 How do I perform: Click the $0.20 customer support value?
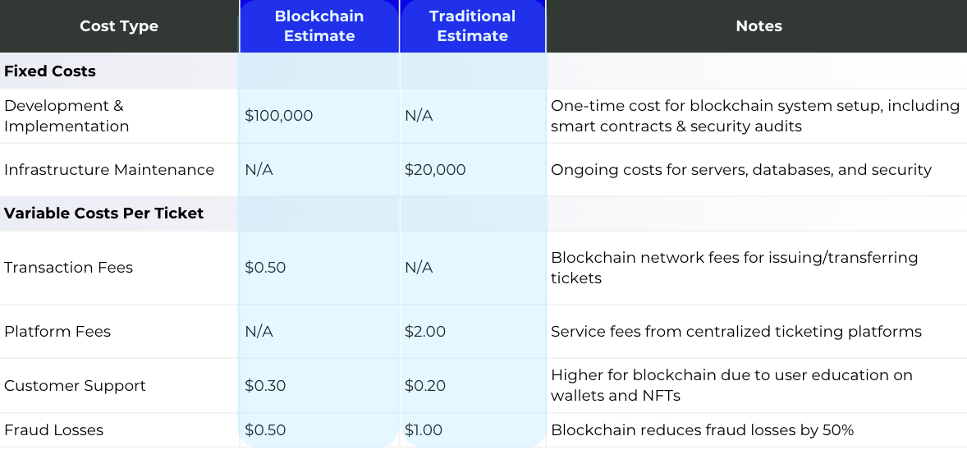(x=425, y=386)
